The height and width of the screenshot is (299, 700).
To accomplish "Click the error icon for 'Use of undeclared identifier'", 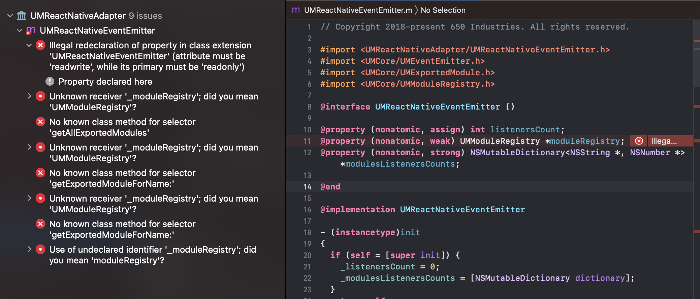I will [40, 249].
